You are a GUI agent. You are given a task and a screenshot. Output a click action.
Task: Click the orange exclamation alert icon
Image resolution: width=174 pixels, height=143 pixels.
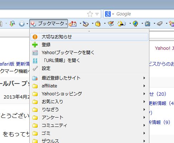pos(35,37)
